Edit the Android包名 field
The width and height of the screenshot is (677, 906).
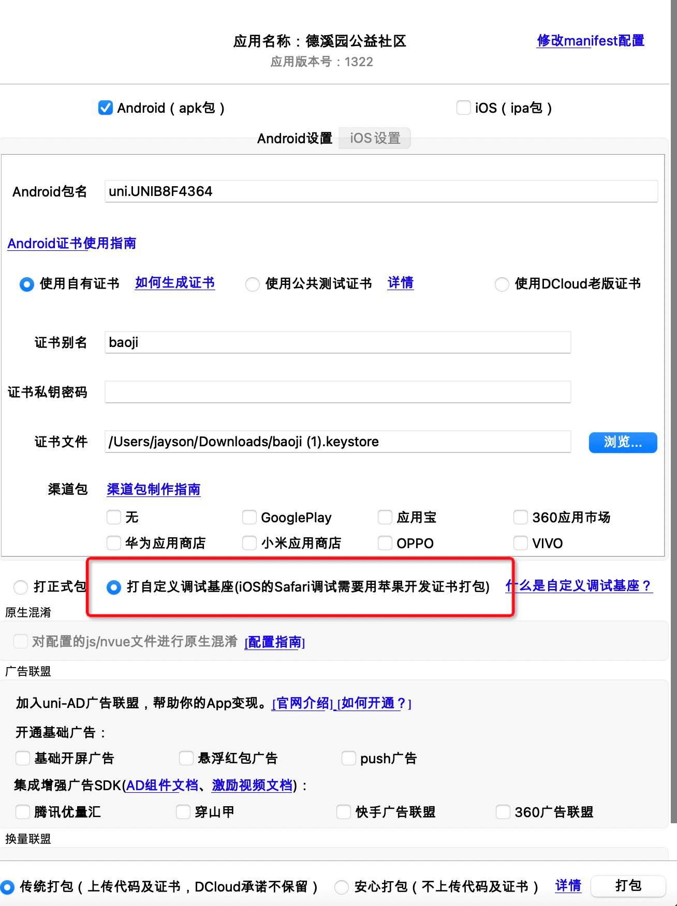[x=381, y=191]
